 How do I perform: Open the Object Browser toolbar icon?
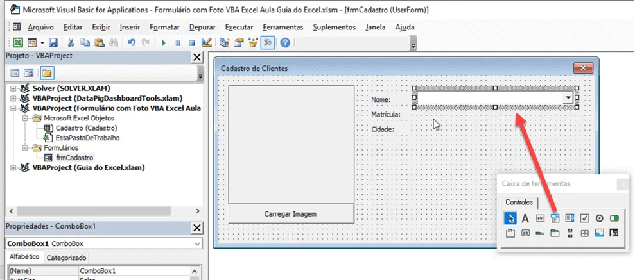(254, 42)
